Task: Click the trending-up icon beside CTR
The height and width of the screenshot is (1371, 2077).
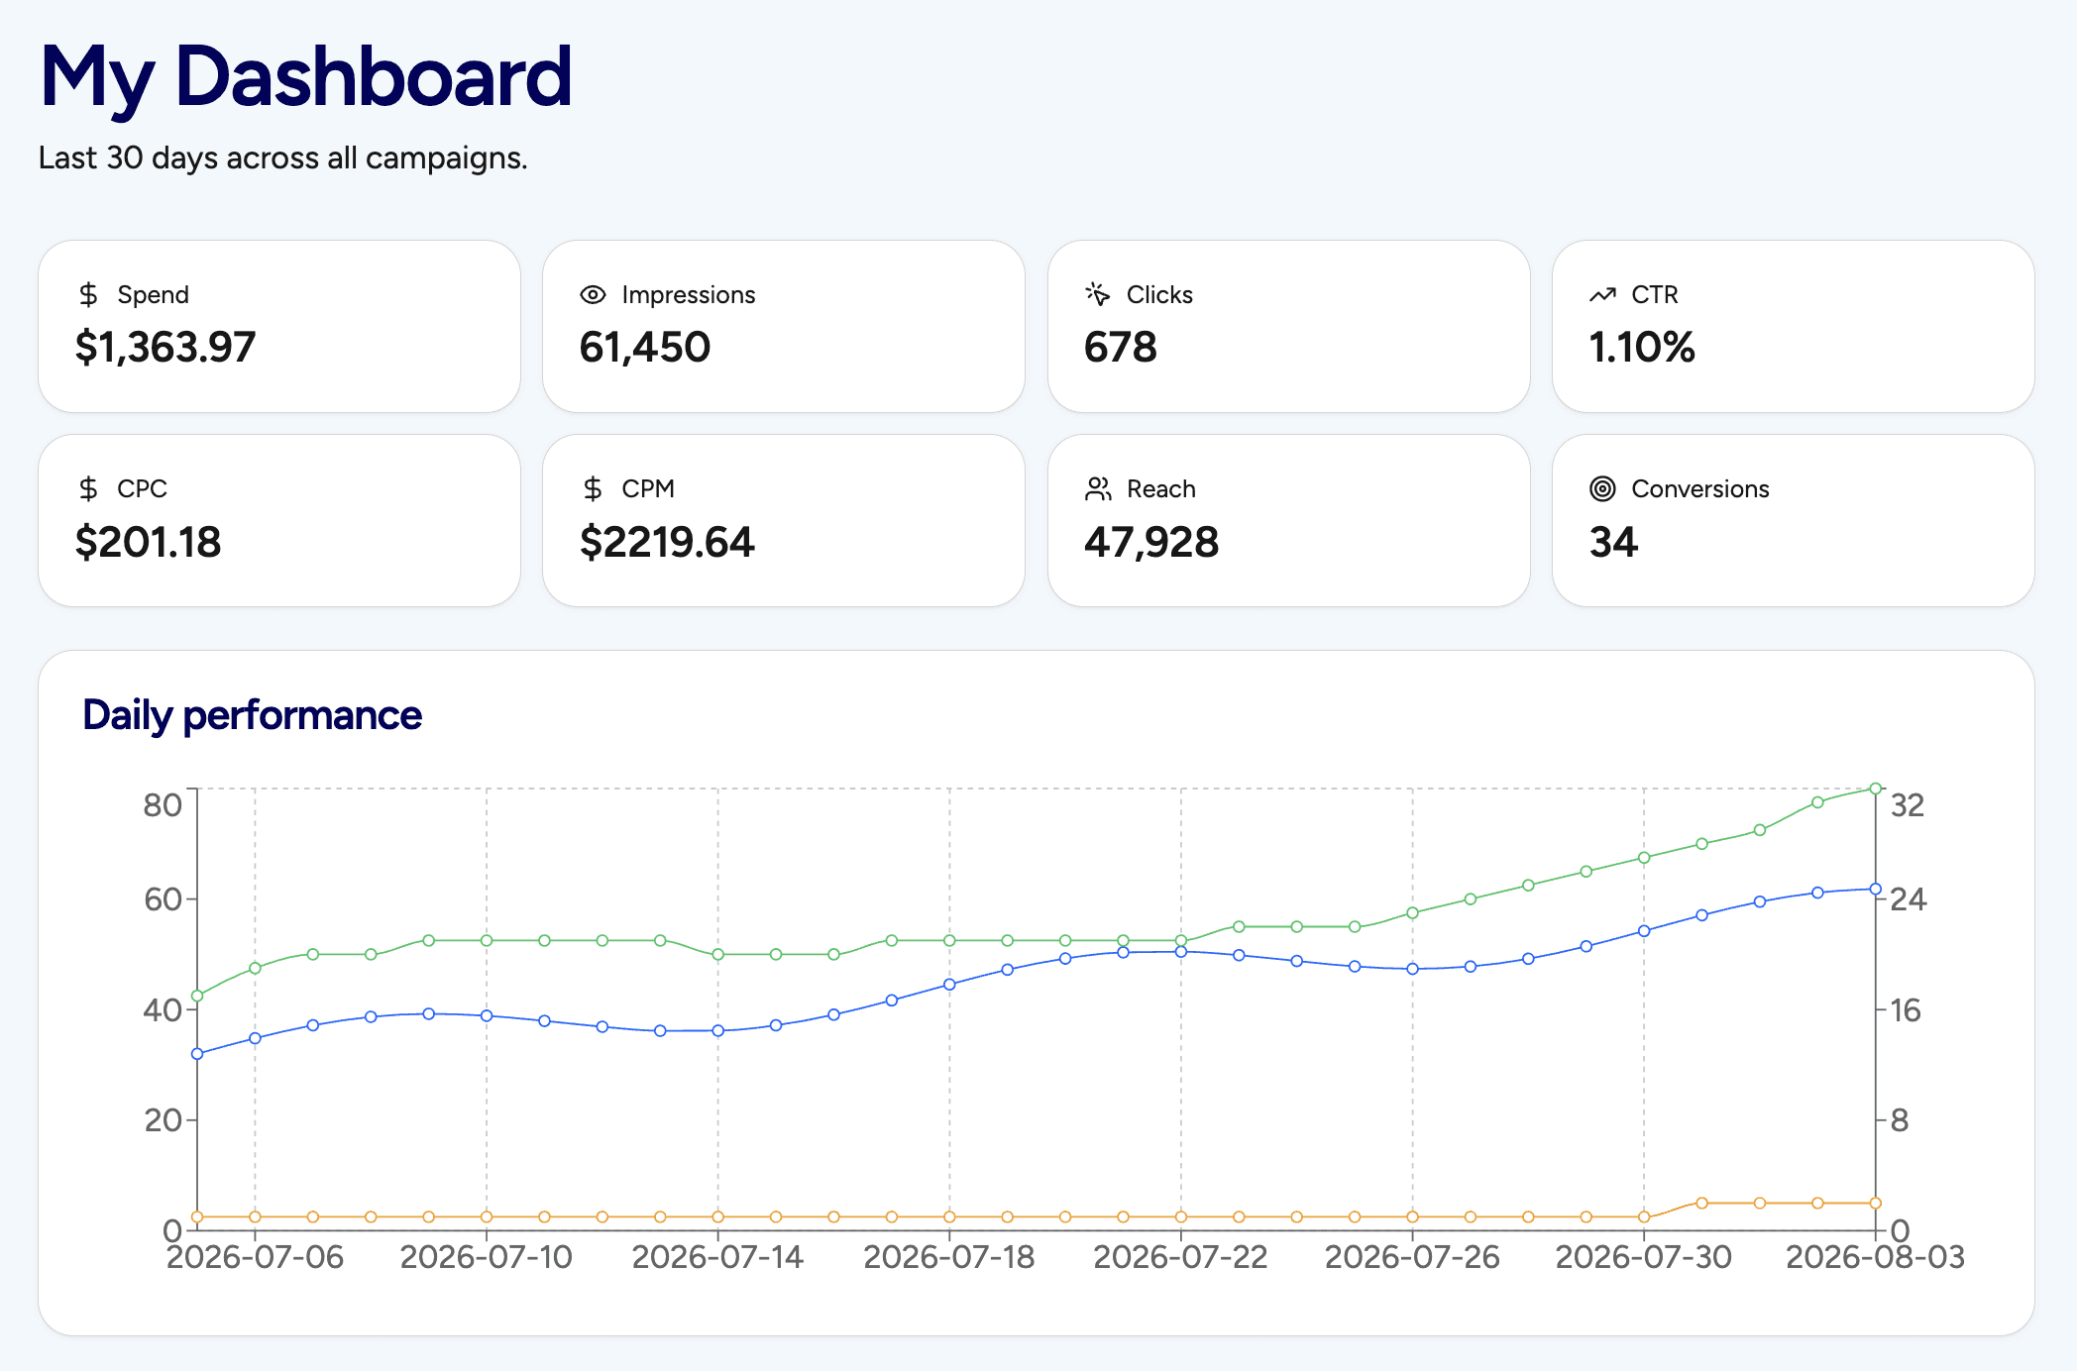Action: pos(1602,294)
